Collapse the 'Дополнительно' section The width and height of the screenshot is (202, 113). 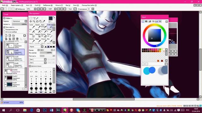(30, 66)
